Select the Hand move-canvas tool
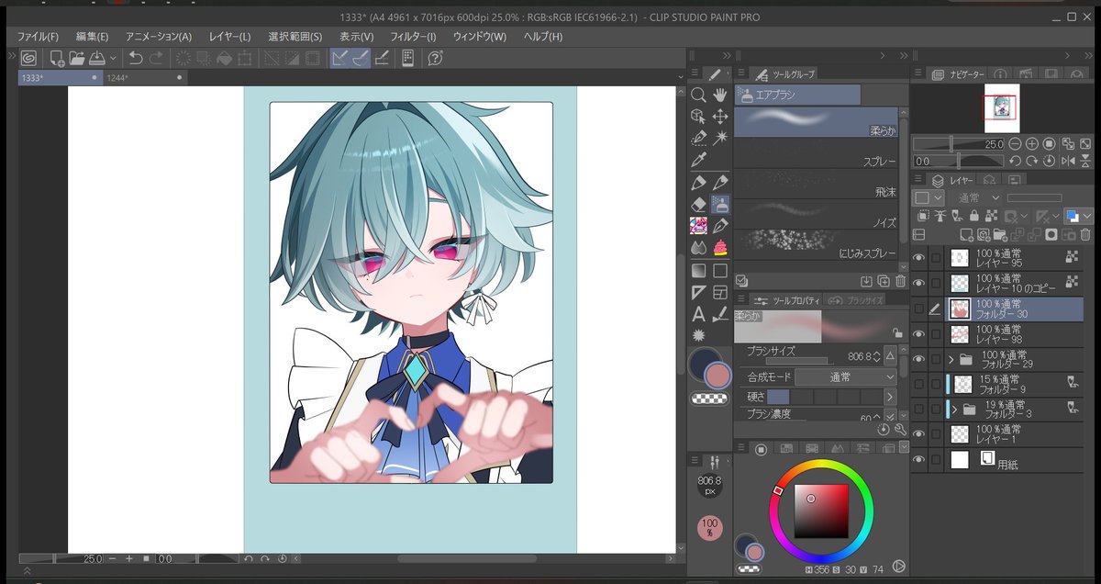The image size is (1101, 584). pos(720,95)
